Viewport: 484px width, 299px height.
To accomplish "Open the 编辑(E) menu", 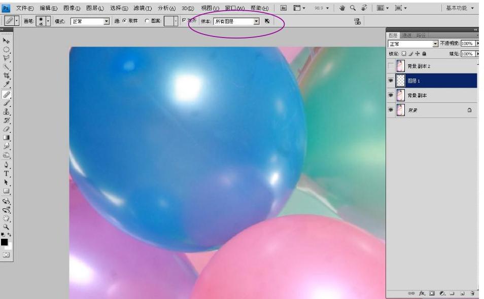I will click(x=49, y=8).
